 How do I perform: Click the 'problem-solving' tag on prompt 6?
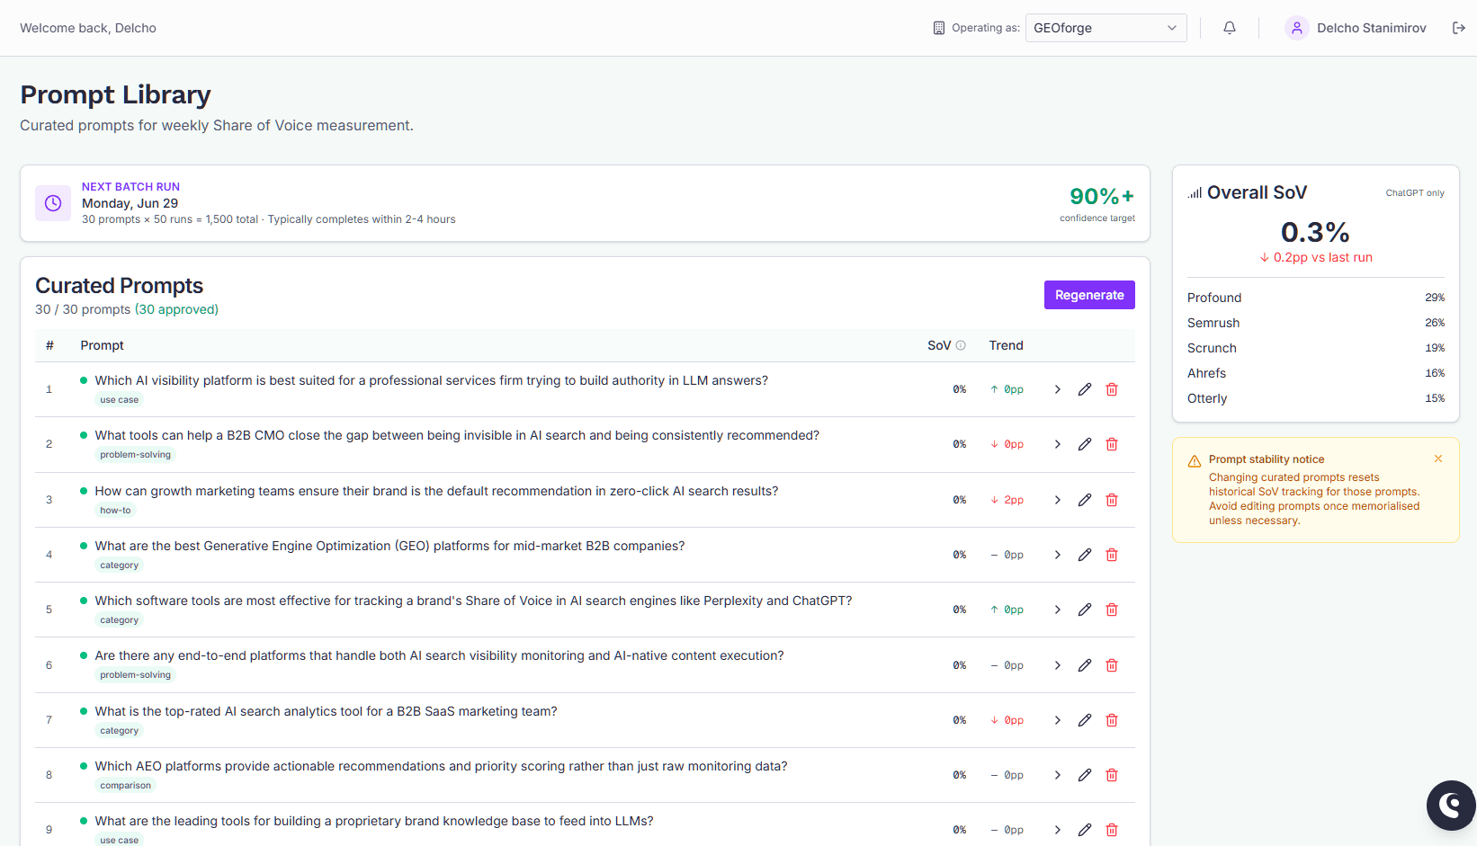135,675
